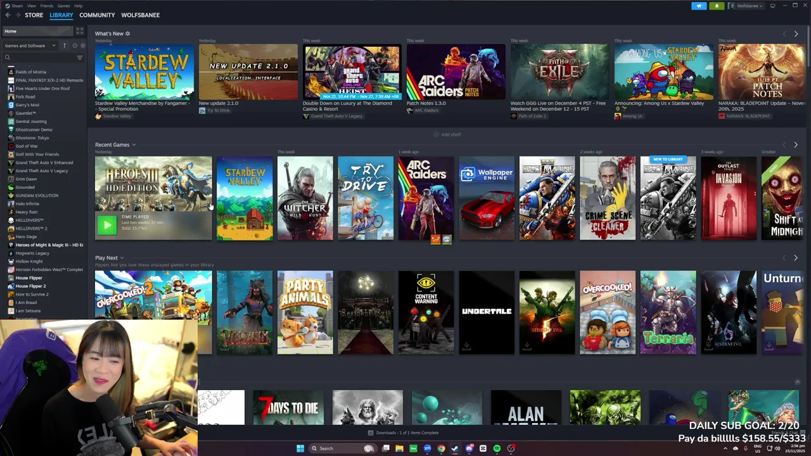811x456 pixels.
Task: Switch to the COMMUNITY tab
Action: click(97, 15)
